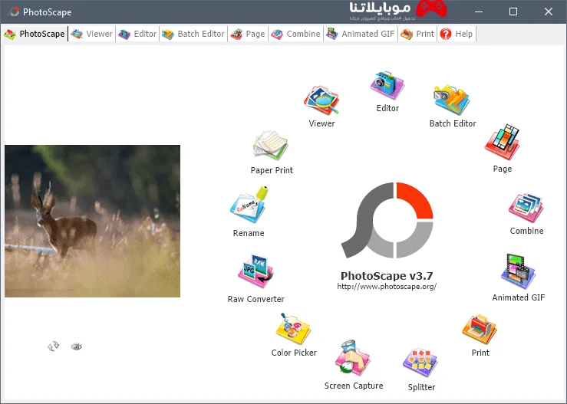Open the Print printer icon in the circle
The image size is (567, 404).
point(480,329)
